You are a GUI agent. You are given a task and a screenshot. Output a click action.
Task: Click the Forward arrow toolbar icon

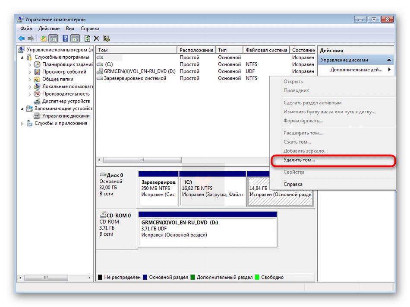click(x=31, y=38)
